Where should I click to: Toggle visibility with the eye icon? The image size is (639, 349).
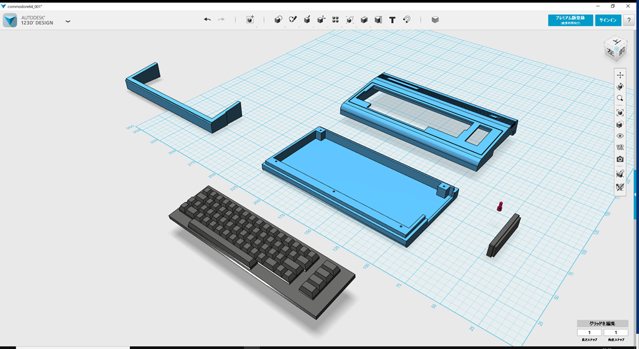(620, 136)
